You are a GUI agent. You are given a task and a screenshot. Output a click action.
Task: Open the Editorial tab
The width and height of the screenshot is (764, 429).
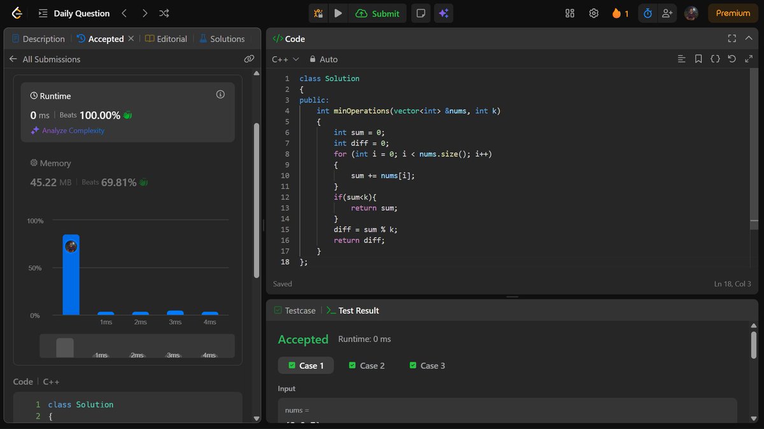click(x=166, y=39)
